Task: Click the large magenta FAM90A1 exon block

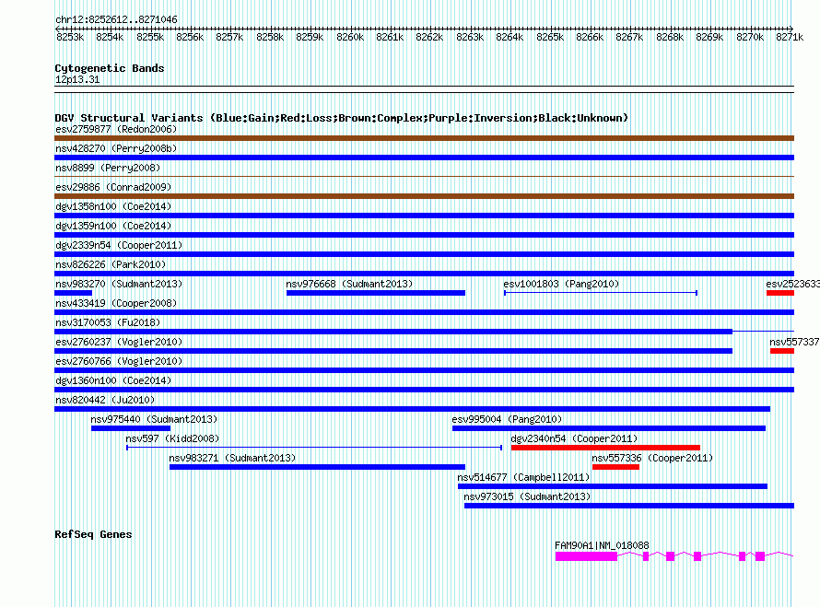Action: (586, 556)
